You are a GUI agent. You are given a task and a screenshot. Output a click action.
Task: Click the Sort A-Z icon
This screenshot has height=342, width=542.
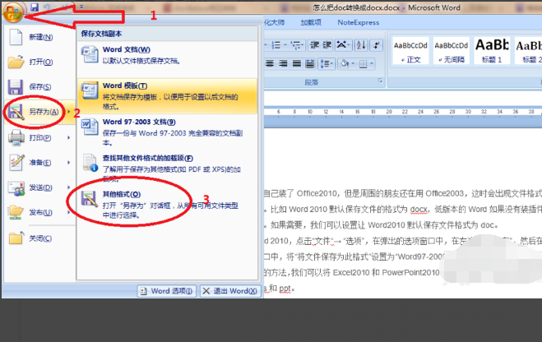click(x=361, y=45)
